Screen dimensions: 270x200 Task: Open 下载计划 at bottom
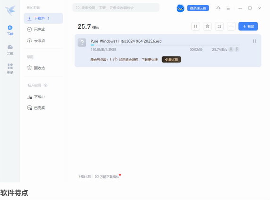pyautogui.click(x=84, y=176)
